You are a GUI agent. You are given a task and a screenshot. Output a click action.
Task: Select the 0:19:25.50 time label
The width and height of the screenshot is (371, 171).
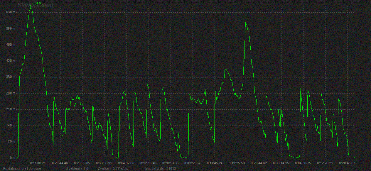237,163
